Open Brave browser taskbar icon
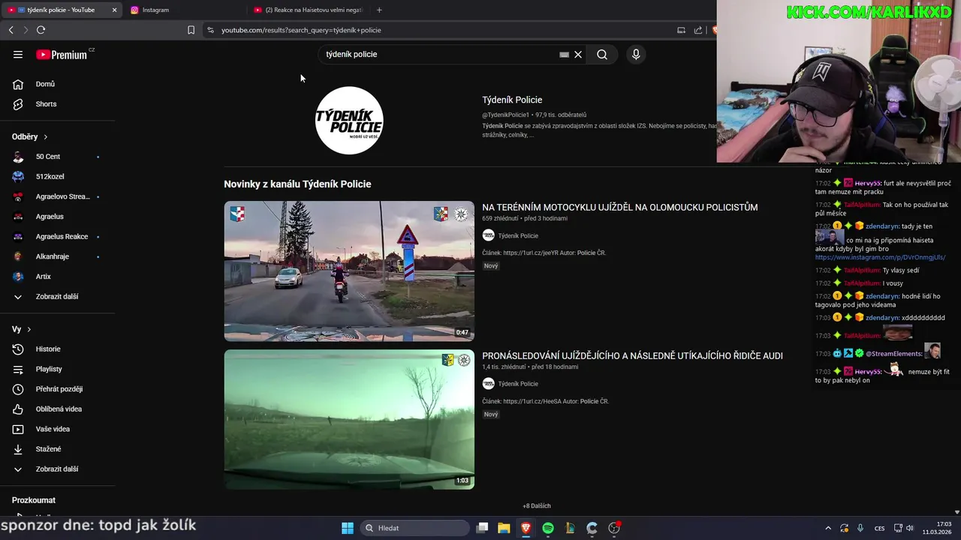Image resolution: width=961 pixels, height=540 pixels. click(526, 528)
